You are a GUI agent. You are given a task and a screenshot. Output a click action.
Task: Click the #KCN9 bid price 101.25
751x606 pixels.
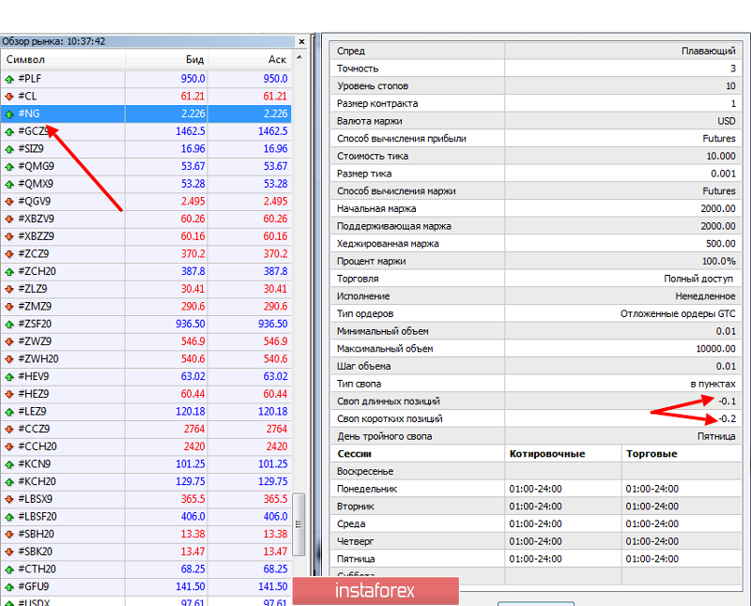click(x=191, y=464)
